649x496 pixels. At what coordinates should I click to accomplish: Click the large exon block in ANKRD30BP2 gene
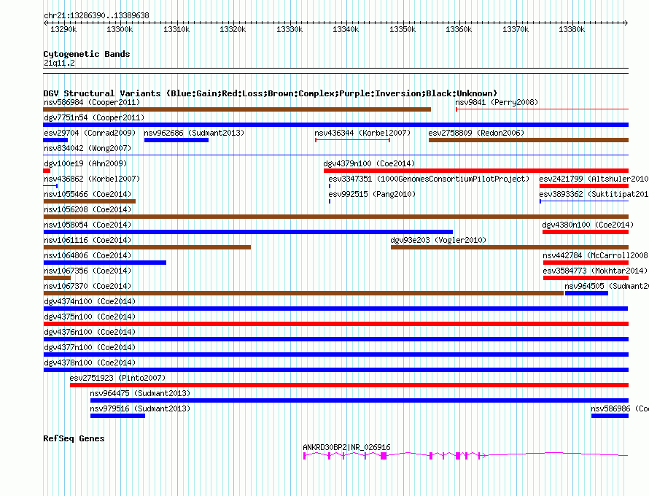[384, 456]
